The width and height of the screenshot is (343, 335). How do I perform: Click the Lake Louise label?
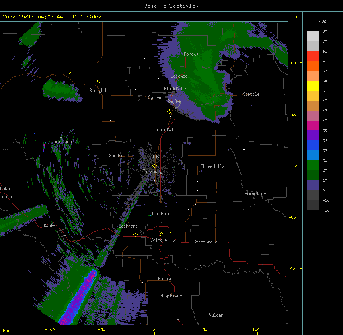pyautogui.click(x=7, y=193)
